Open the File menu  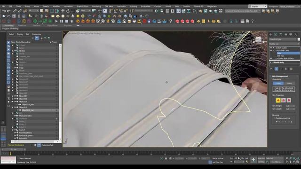click(x=3, y=6)
